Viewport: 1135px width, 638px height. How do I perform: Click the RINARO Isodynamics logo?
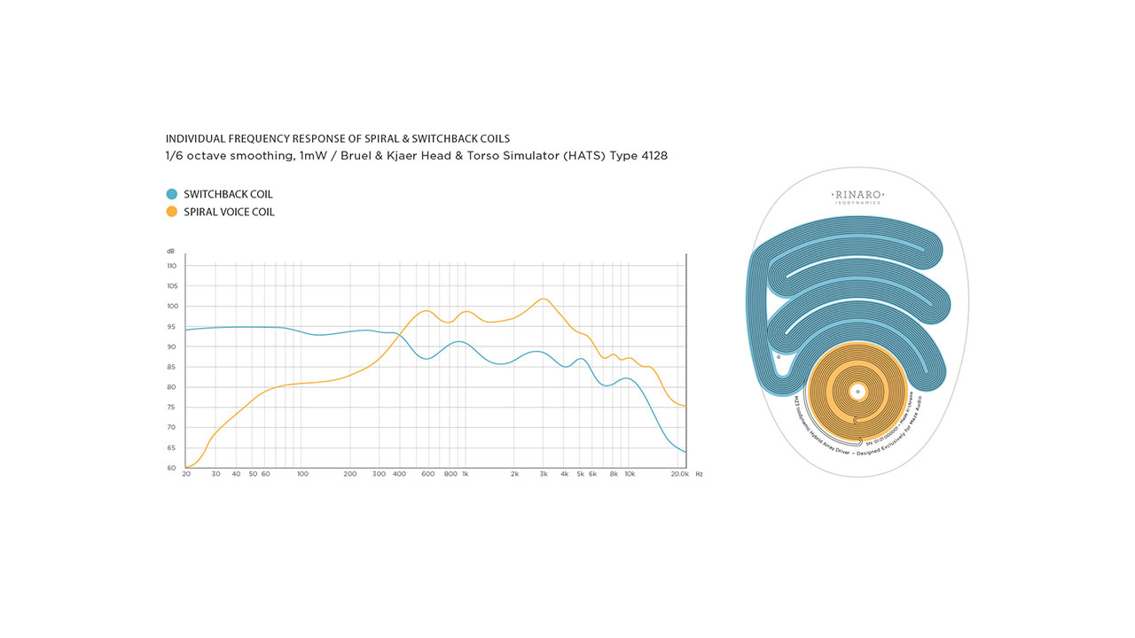click(x=857, y=197)
